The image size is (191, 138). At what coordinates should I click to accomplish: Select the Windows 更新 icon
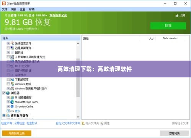[x=12, y=84]
